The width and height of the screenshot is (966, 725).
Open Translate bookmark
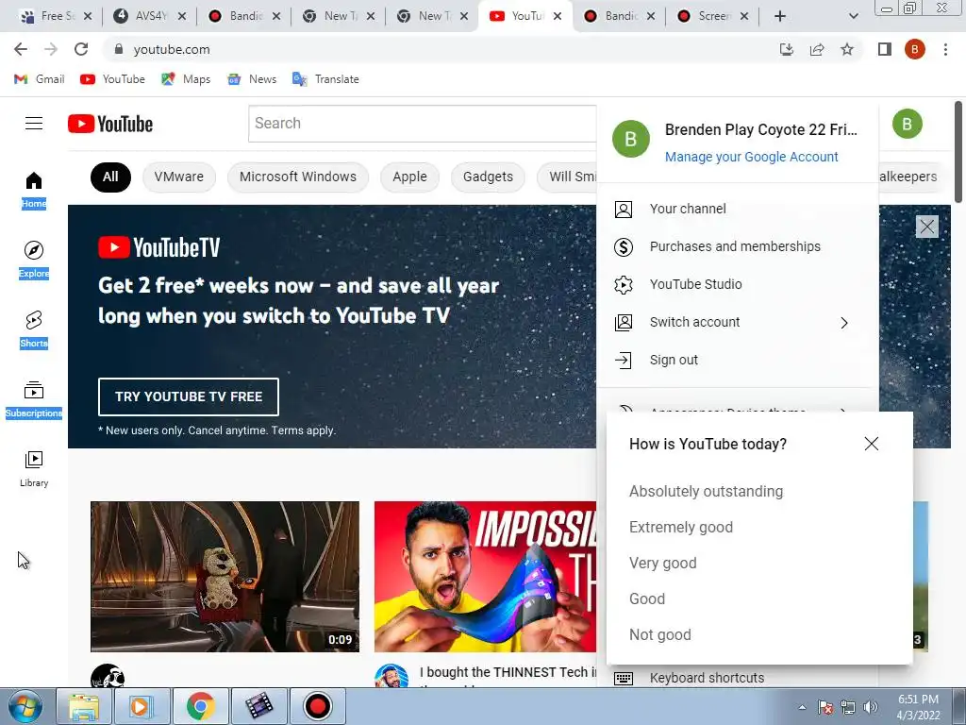pyautogui.click(x=325, y=79)
